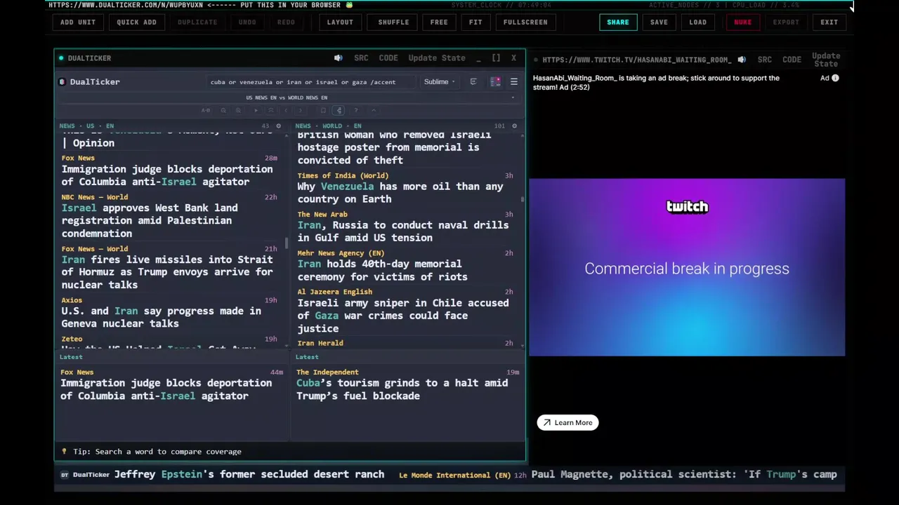The width and height of the screenshot is (899, 505).
Task: Open headline U.S. and Iran say progress made
Action: [162, 317]
